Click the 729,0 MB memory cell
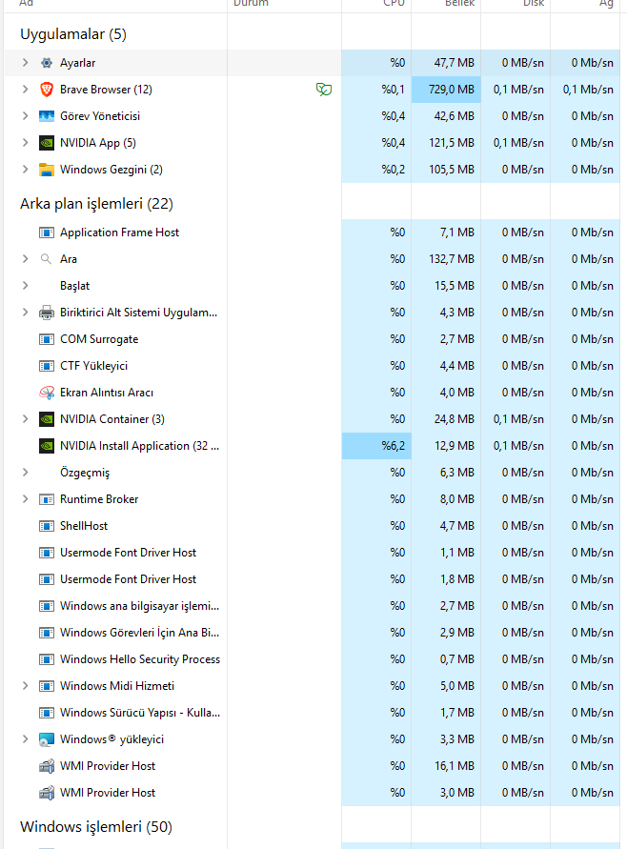 tap(446, 90)
